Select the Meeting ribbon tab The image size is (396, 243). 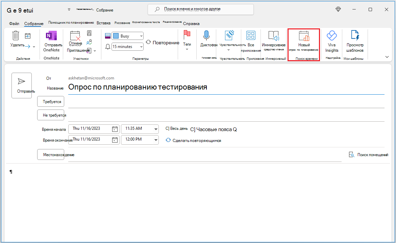tap(34, 24)
